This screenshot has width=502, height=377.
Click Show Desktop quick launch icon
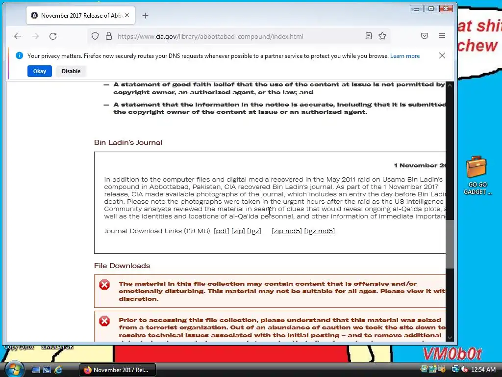tap(35, 370)
